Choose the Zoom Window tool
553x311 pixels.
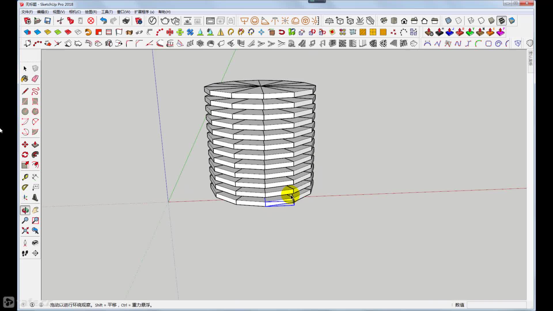pyautogui.click(x=35, y=221)
